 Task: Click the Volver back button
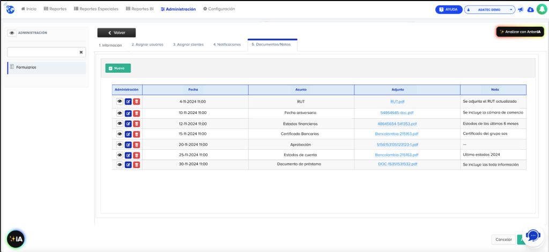(116, 33)
